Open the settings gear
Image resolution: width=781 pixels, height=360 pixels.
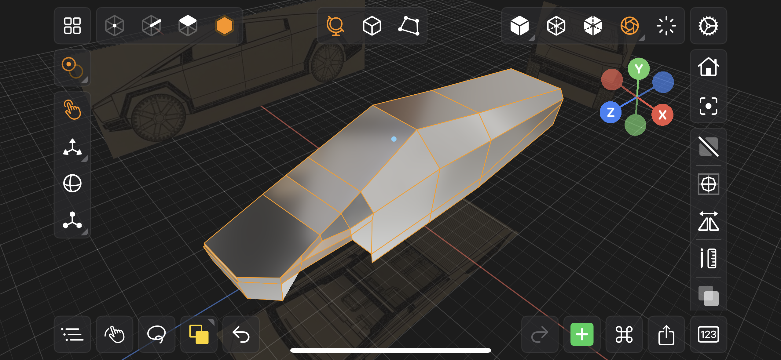(708, 26)
